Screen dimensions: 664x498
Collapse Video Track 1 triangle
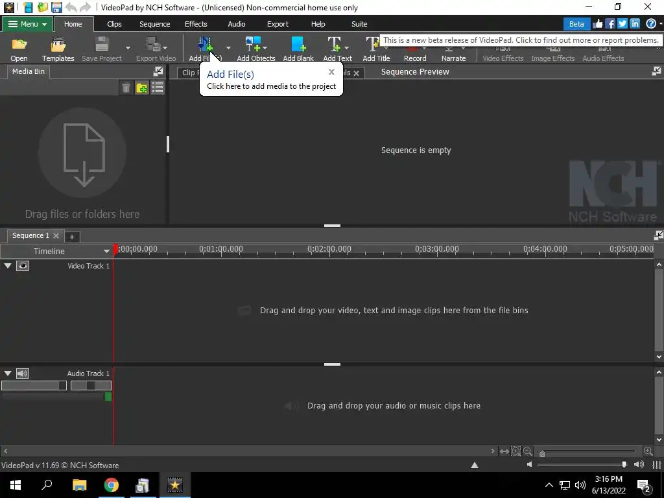8,266
